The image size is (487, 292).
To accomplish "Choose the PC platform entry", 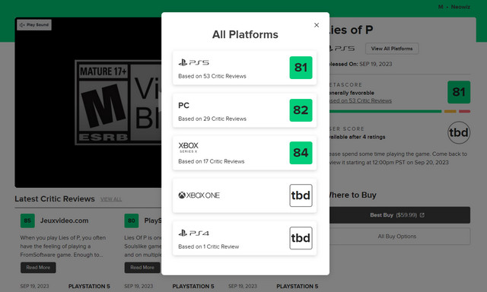I will click(244, 110).
